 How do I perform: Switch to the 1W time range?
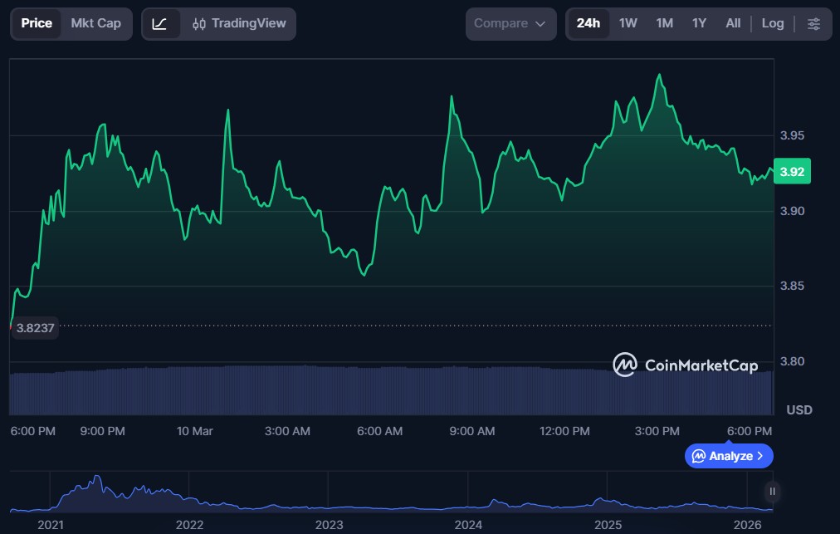[x=628, y=23]
